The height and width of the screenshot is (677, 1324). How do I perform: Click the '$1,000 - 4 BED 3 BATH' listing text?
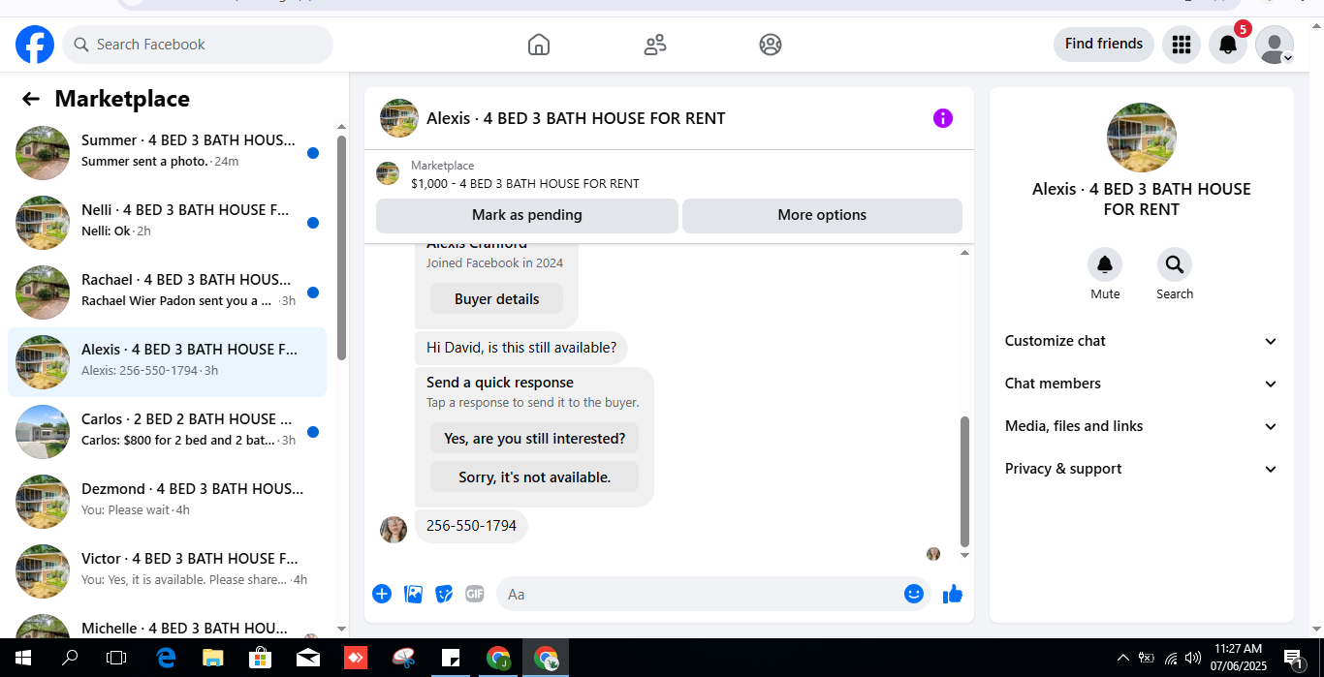525,183
